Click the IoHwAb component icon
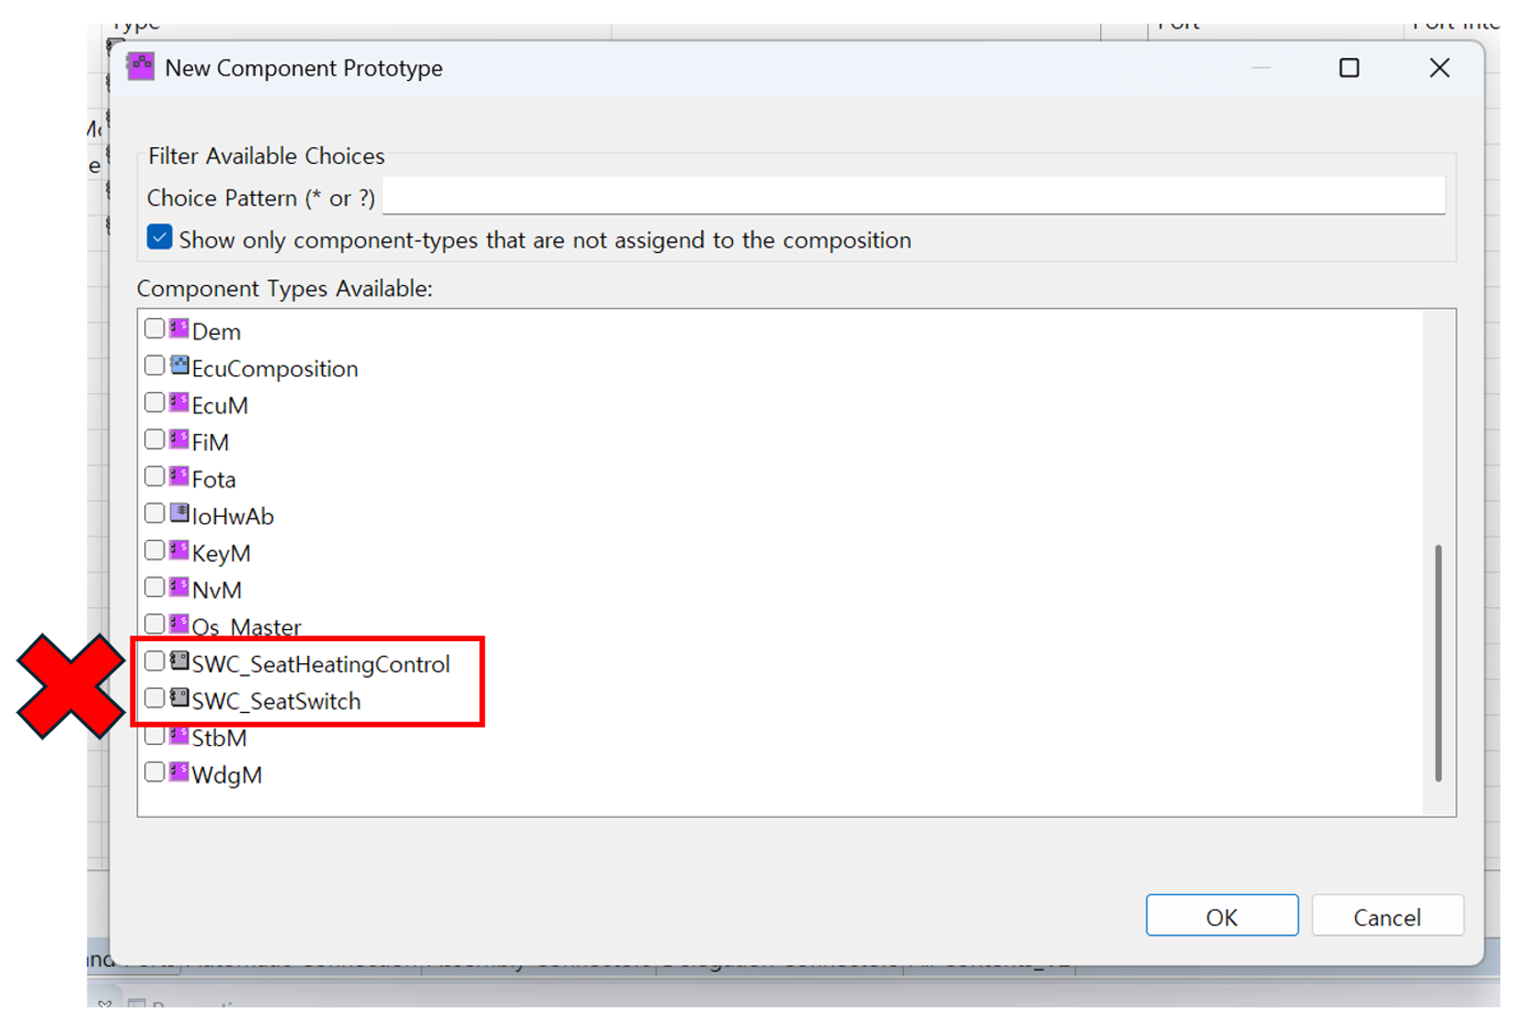Viewport: 1514px width, 1021px height. (x=179, y=514)
